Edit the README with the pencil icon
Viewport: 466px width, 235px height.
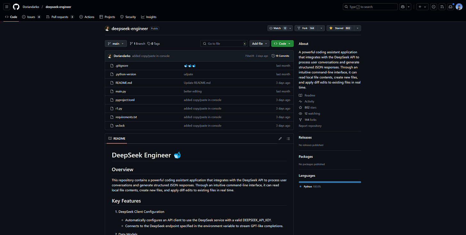click(x=280, y=139)
